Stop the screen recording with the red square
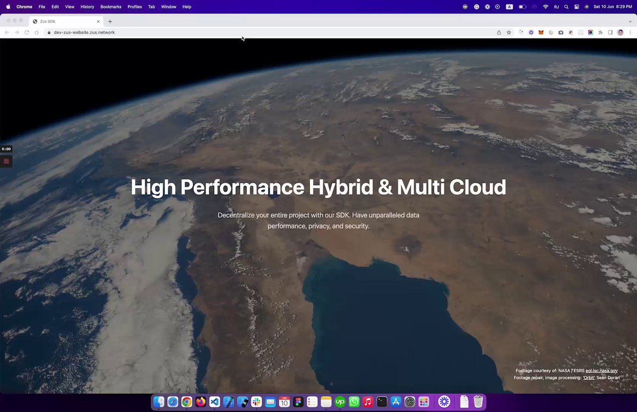637x412 pixels. click(x=6, y=161)
